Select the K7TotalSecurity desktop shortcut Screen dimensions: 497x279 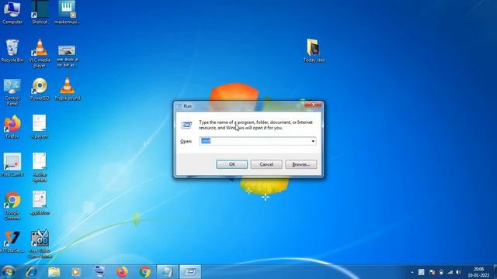[12, 242]
